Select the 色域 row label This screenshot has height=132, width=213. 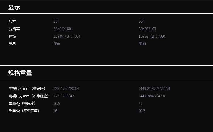point(12,36)
